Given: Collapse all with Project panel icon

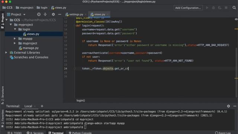Looking at the screenshot, I should (45, 14).
